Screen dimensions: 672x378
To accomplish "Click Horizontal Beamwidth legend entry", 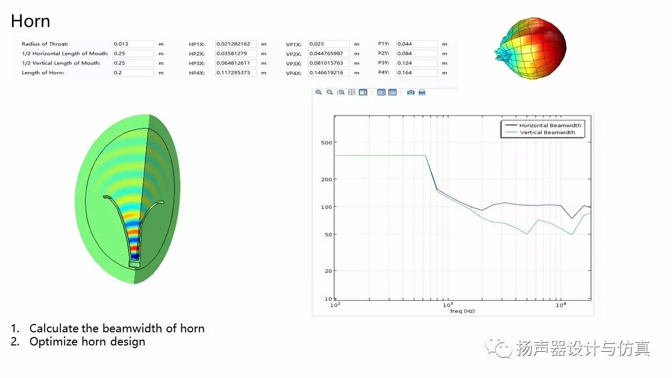I will pyautogui.click(x=550, y=125).
